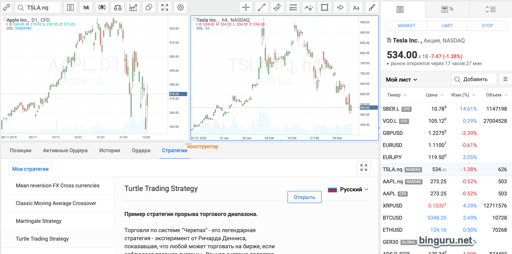Select AAPL CFD row in watchlist
This screenshot has width=512, height=254.
pyautogui.click(x=446, y=193)
